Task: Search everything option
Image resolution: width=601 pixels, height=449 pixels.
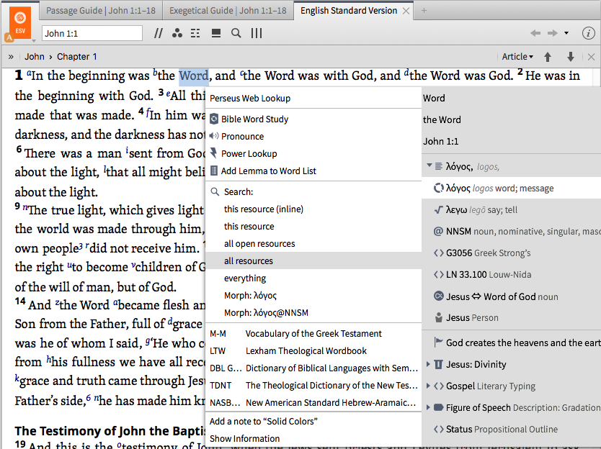Action: pos(313,278)
